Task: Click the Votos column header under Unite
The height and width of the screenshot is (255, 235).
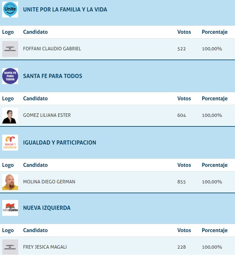Action: click(x=184, y=32)
